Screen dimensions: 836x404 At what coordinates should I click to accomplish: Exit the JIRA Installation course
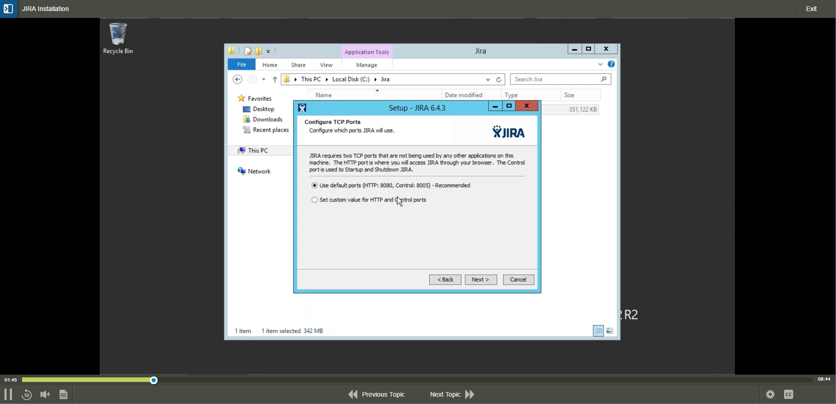812,9
